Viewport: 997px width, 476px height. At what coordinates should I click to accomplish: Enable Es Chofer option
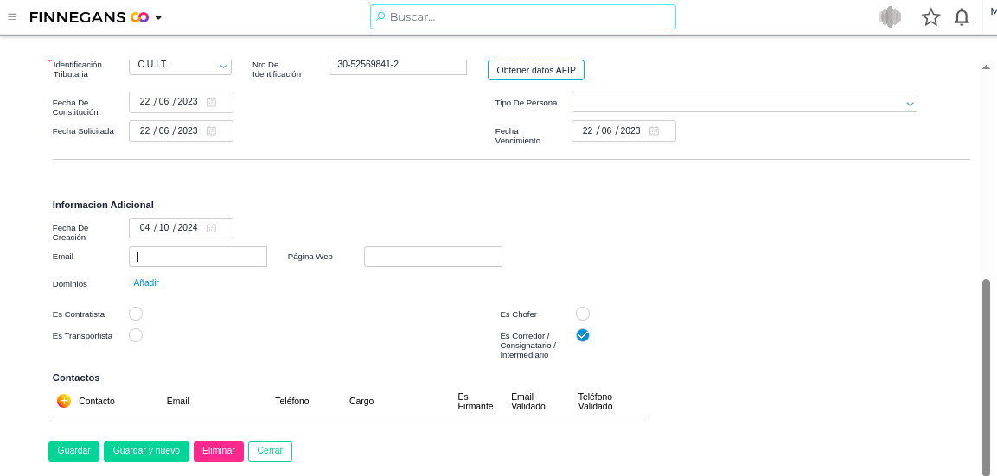click(x=583, y=314)
